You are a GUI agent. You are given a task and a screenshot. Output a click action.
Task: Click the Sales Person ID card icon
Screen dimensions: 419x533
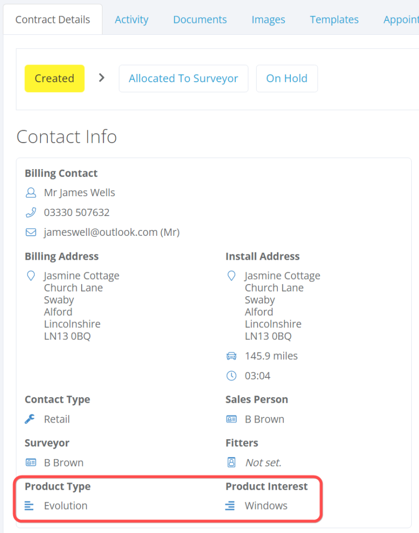tap(231, 420)
